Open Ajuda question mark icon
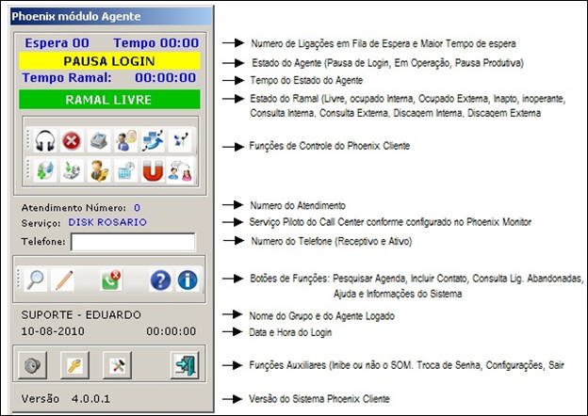This screenshot has height=416, width=588. coord(160,280)
